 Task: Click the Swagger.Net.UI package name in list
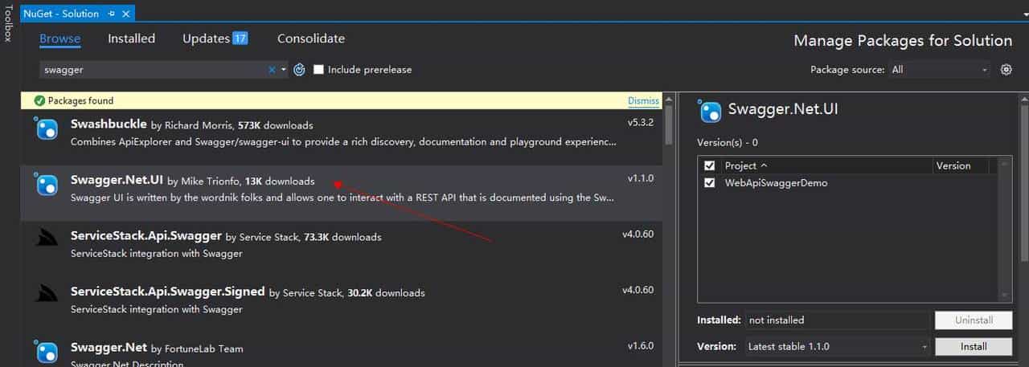(x=117, y=181)
